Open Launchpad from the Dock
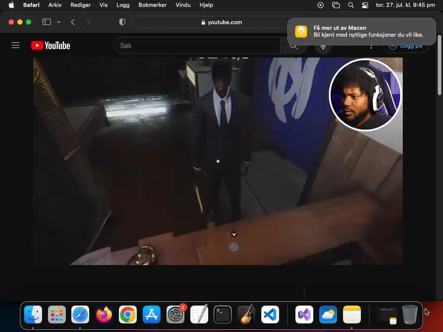443x332 pixels. [57, 314]
